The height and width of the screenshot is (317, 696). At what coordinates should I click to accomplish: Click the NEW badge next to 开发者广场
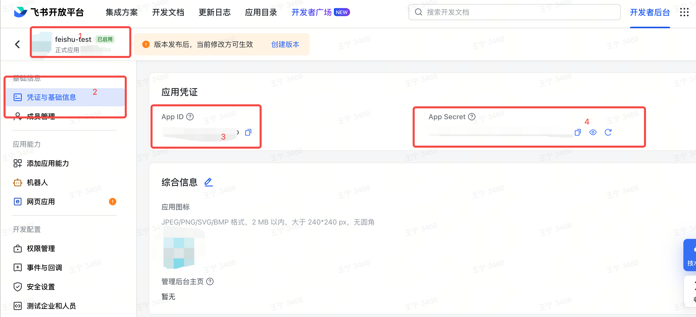tap(341, 12)
